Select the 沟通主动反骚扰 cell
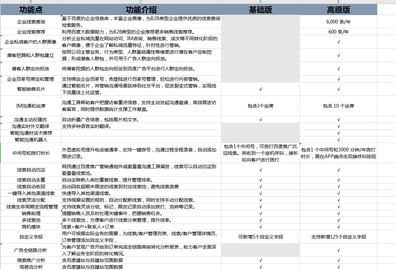This screenshot has width=396, height=270. click(x=31, y=120)
